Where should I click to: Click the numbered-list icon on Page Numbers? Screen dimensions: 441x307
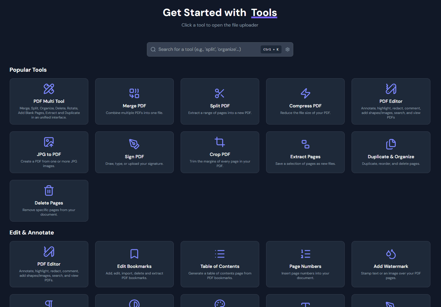pos(305,254)
